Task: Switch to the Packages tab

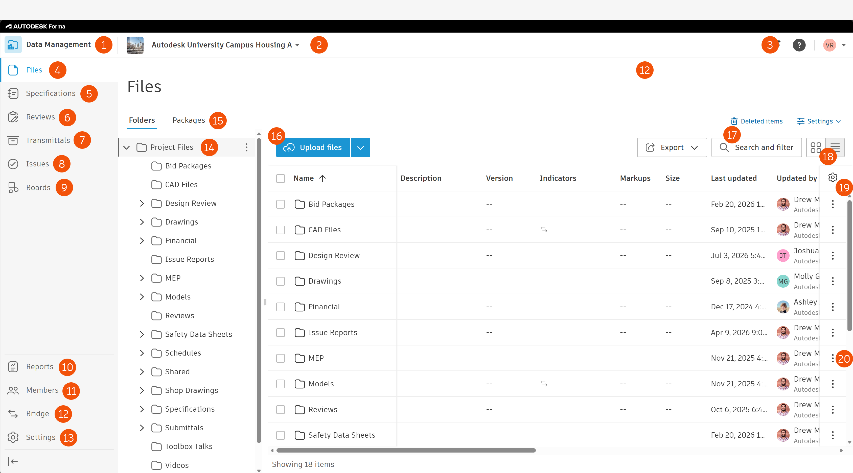Action: tap(188, 120)
